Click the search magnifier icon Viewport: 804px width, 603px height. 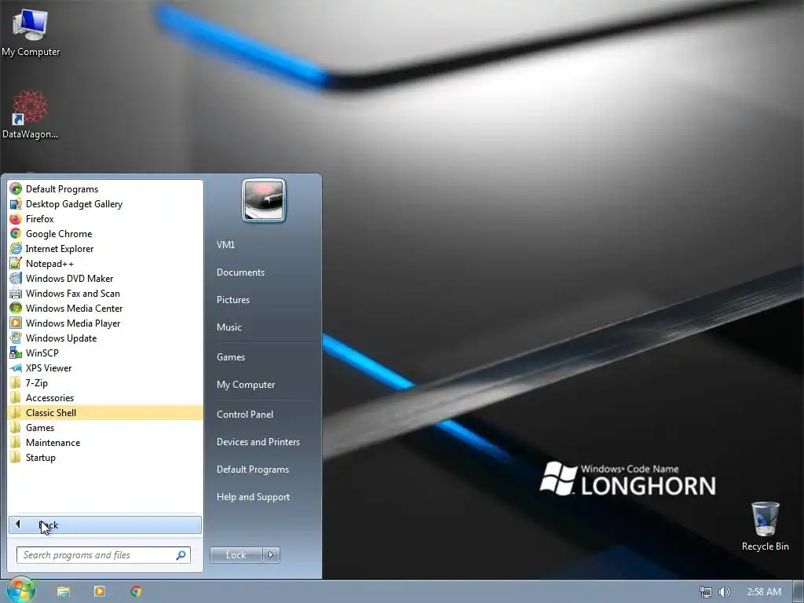[181, 555]
